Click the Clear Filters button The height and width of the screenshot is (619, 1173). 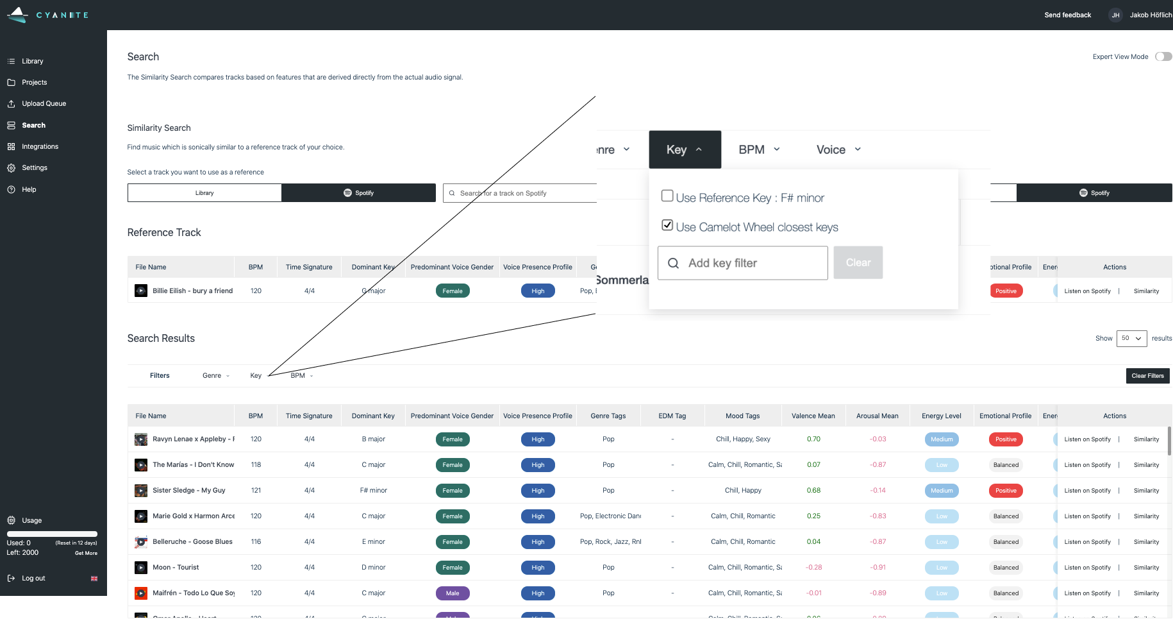1147,376
